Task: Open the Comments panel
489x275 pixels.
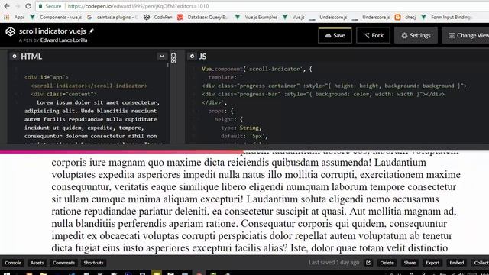Action: 63,263
